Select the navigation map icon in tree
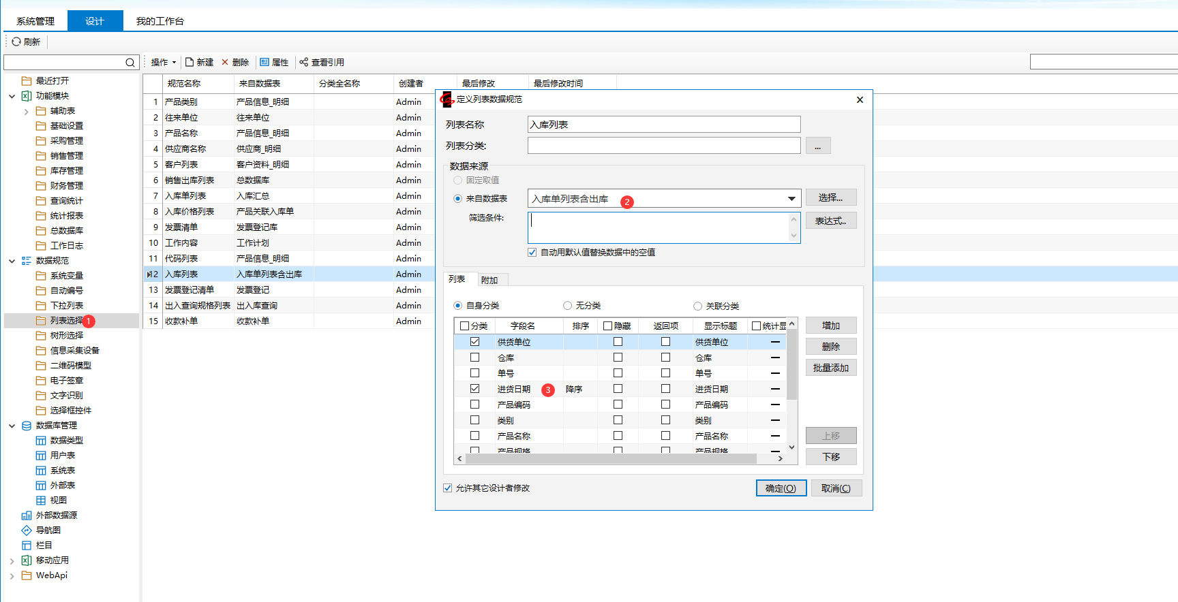Screen dimensions: 1178x602 27,530
